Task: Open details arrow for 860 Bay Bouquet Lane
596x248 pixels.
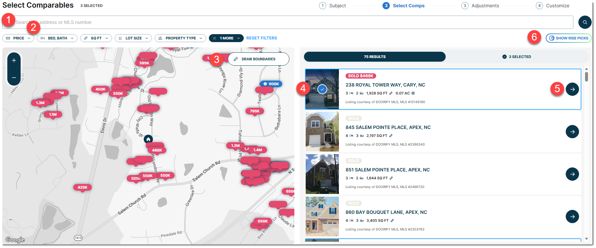Action: [572, 217]
